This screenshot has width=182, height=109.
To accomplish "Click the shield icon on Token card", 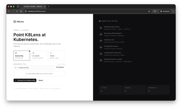I will [51, 53].
